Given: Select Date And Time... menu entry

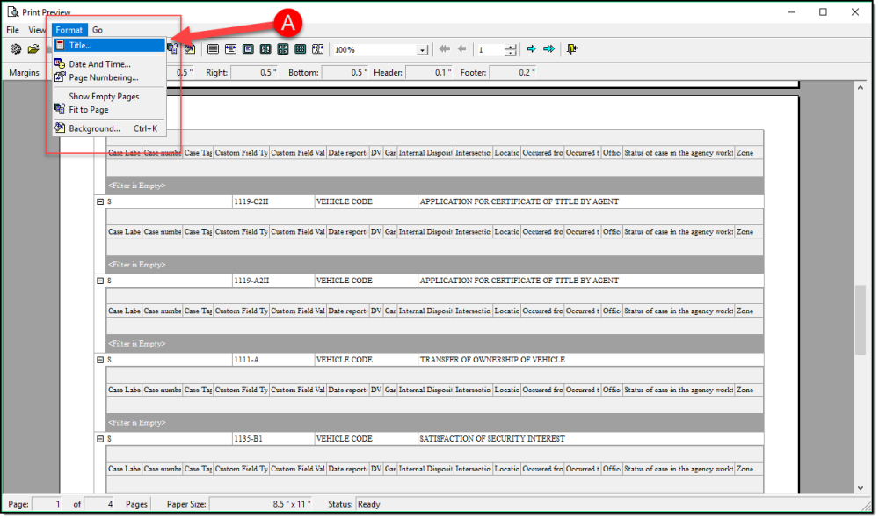Looking at the screenshot, I should click(99, 64).
